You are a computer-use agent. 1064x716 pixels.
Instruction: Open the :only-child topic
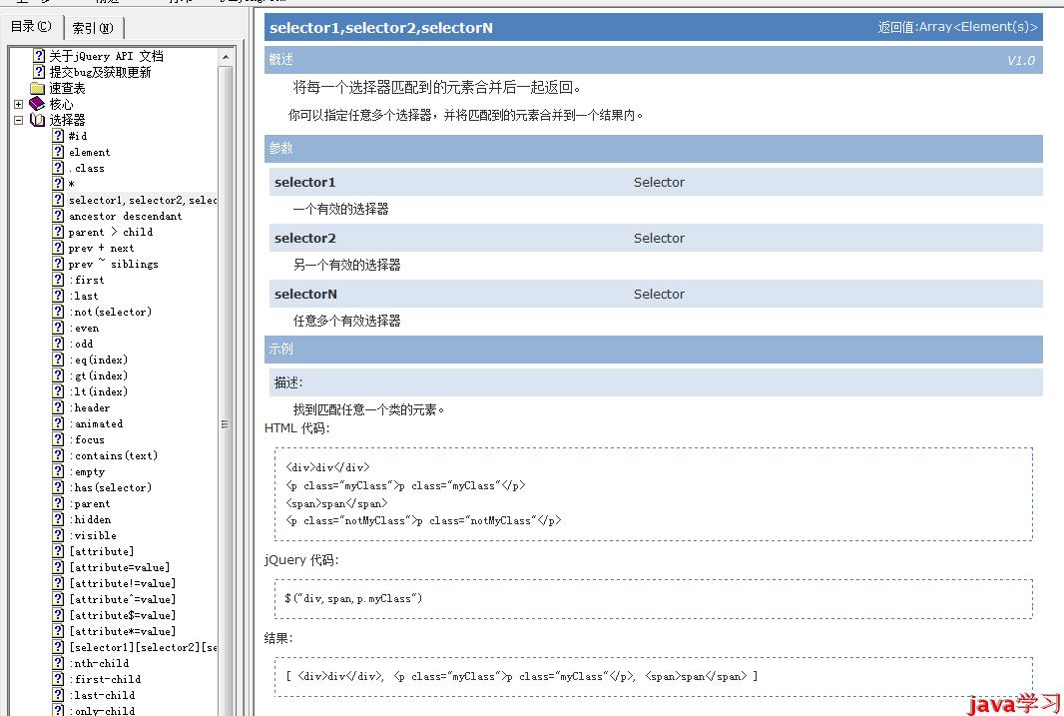click(102, 711)
